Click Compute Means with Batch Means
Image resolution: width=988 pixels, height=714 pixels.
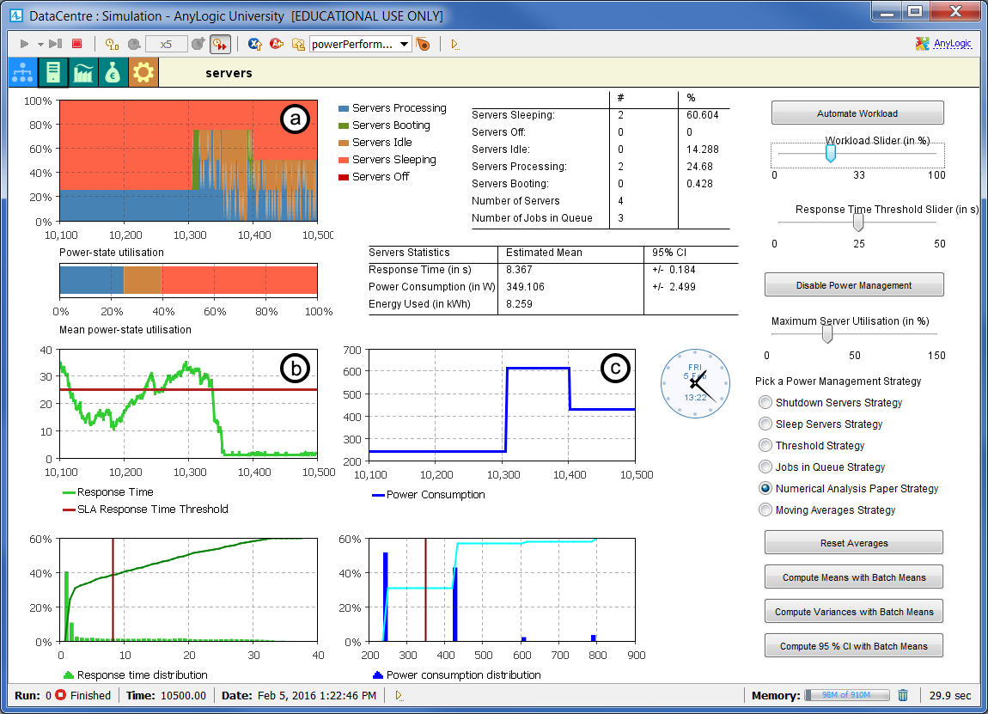point(853,577)
